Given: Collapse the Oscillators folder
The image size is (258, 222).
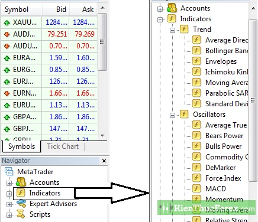Looking at the screenshot, I should click(172, 115).
